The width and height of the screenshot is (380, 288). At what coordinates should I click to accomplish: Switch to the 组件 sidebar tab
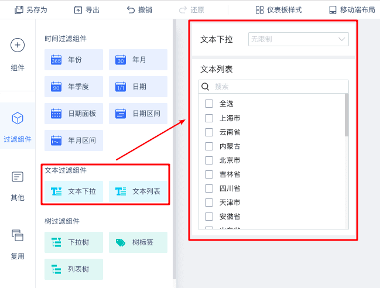18,55
